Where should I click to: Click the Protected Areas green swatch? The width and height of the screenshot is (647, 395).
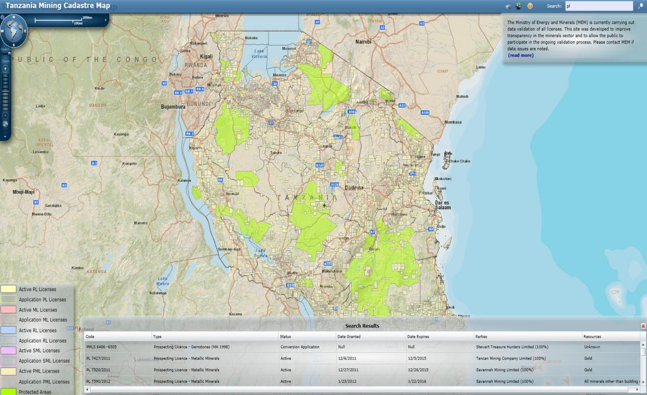(8, 392)
